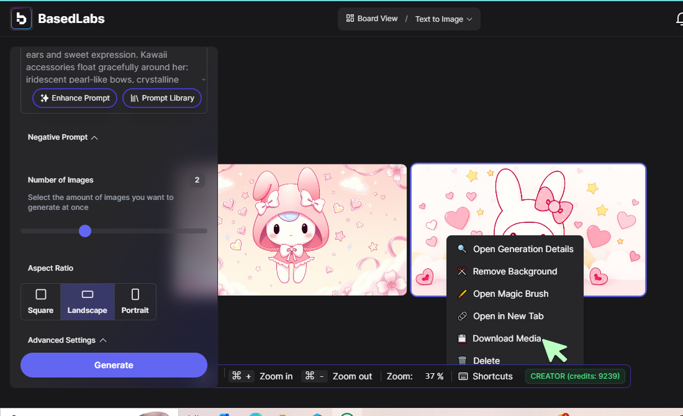Click the floppy disk icon for Download Media
Image resolution: width=683 pixels, height=416 pixels.
pos(462,338)
